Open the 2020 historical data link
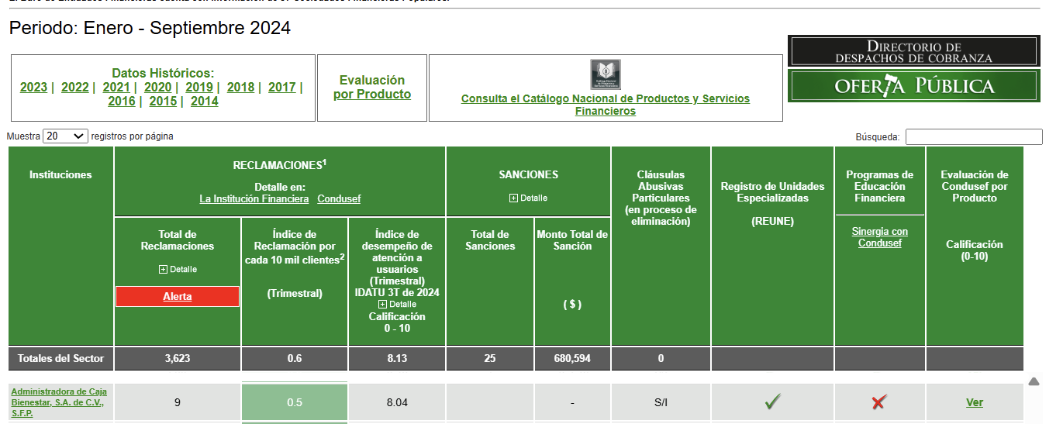 [x=158, y=88]
